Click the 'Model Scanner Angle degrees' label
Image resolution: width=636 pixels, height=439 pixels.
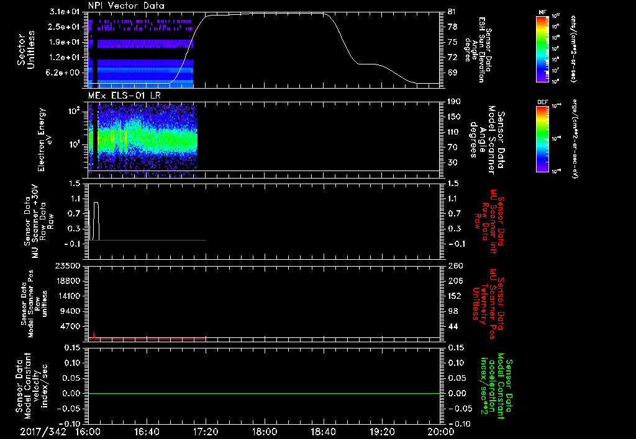click(x=488, y=140)
